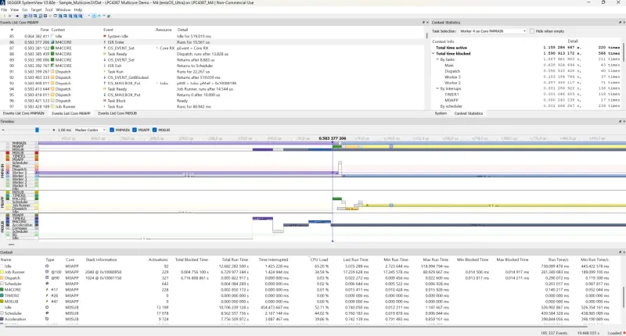Click the Job Runner type icon in Context table
The image size is (626, 336).
[47, 272]
